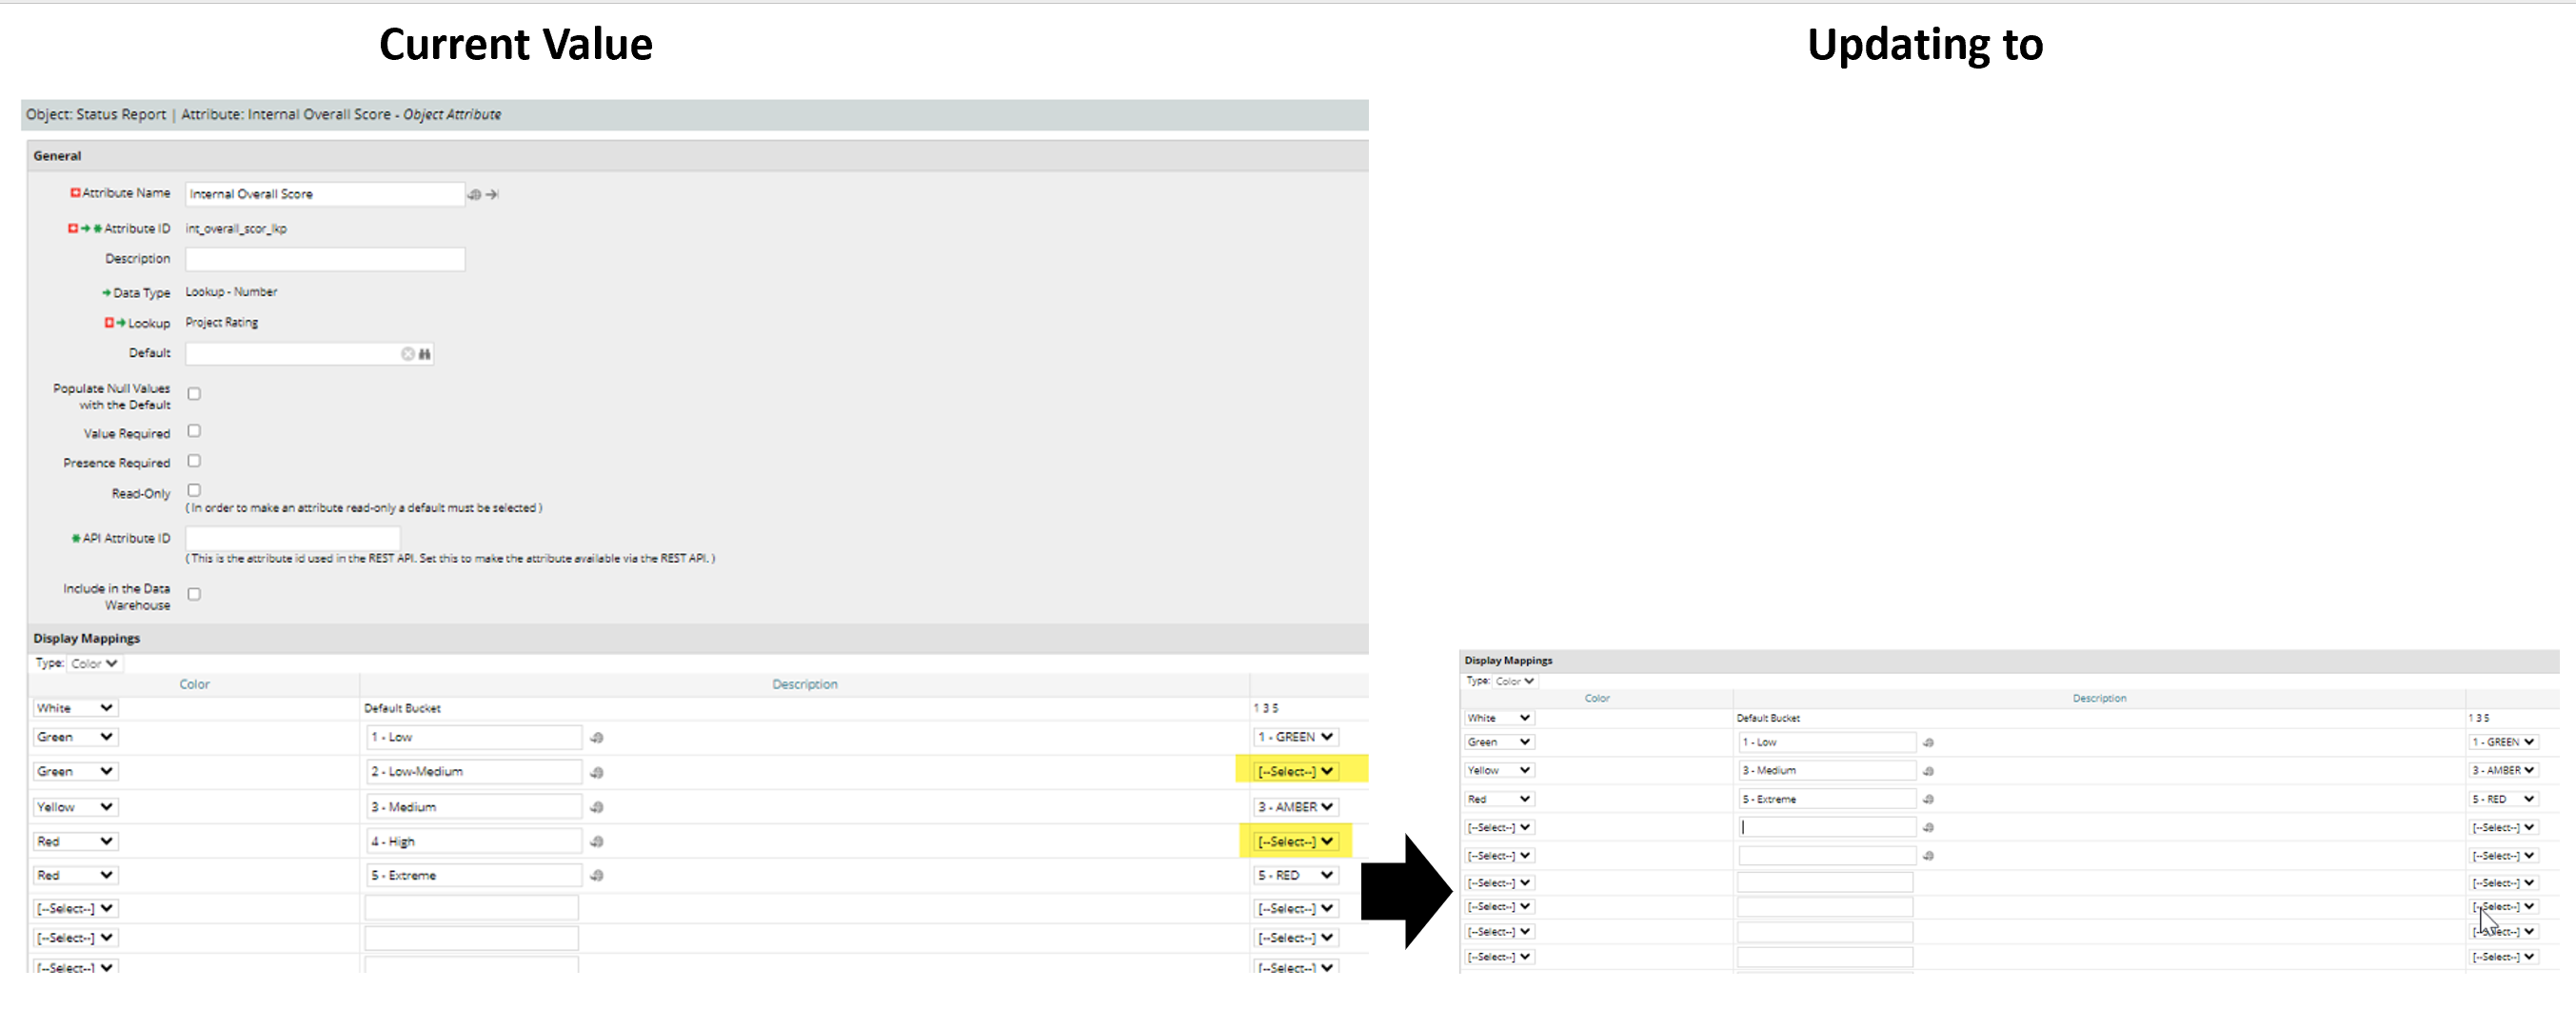Enable Populate Null Values with the Default

point(194,395)
